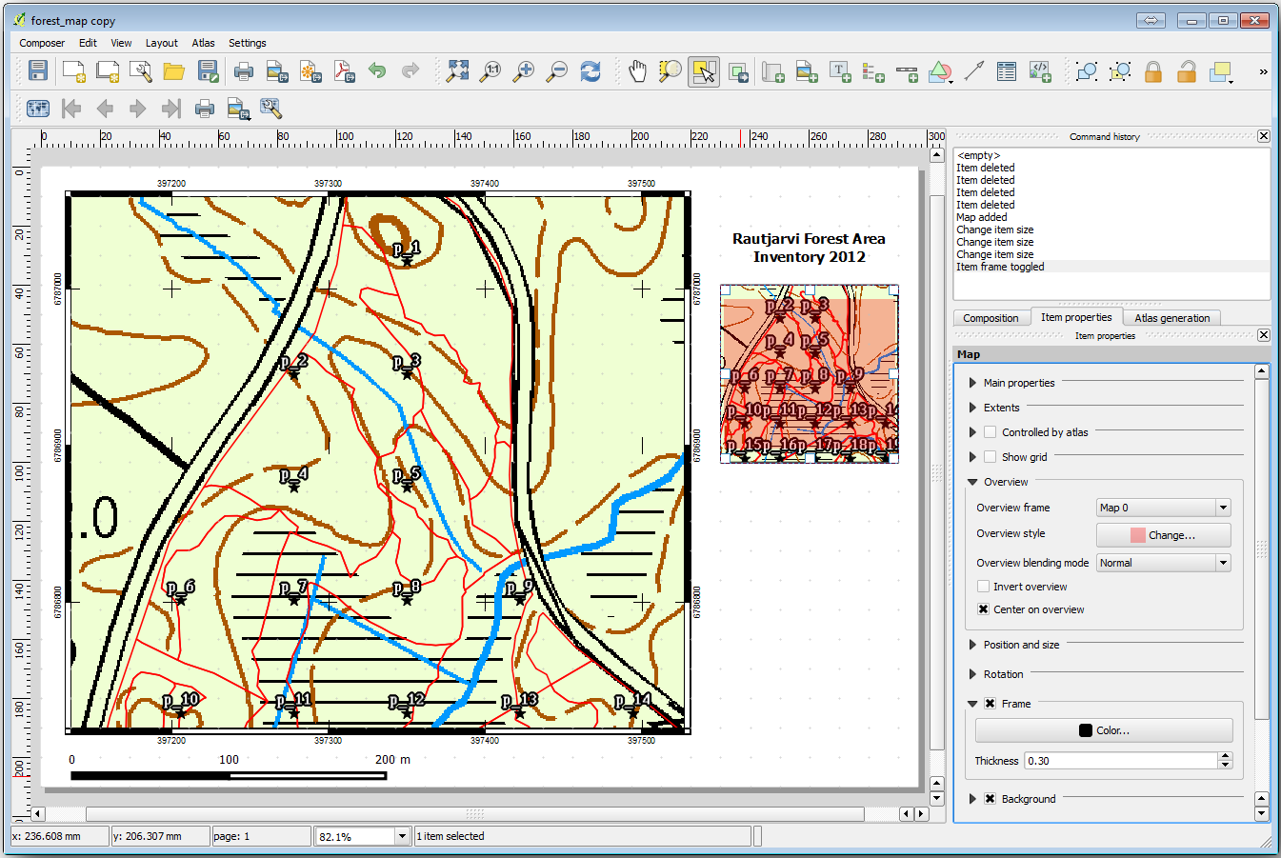
Task: Open the Overview frame dropdown
Action: 1163,508
